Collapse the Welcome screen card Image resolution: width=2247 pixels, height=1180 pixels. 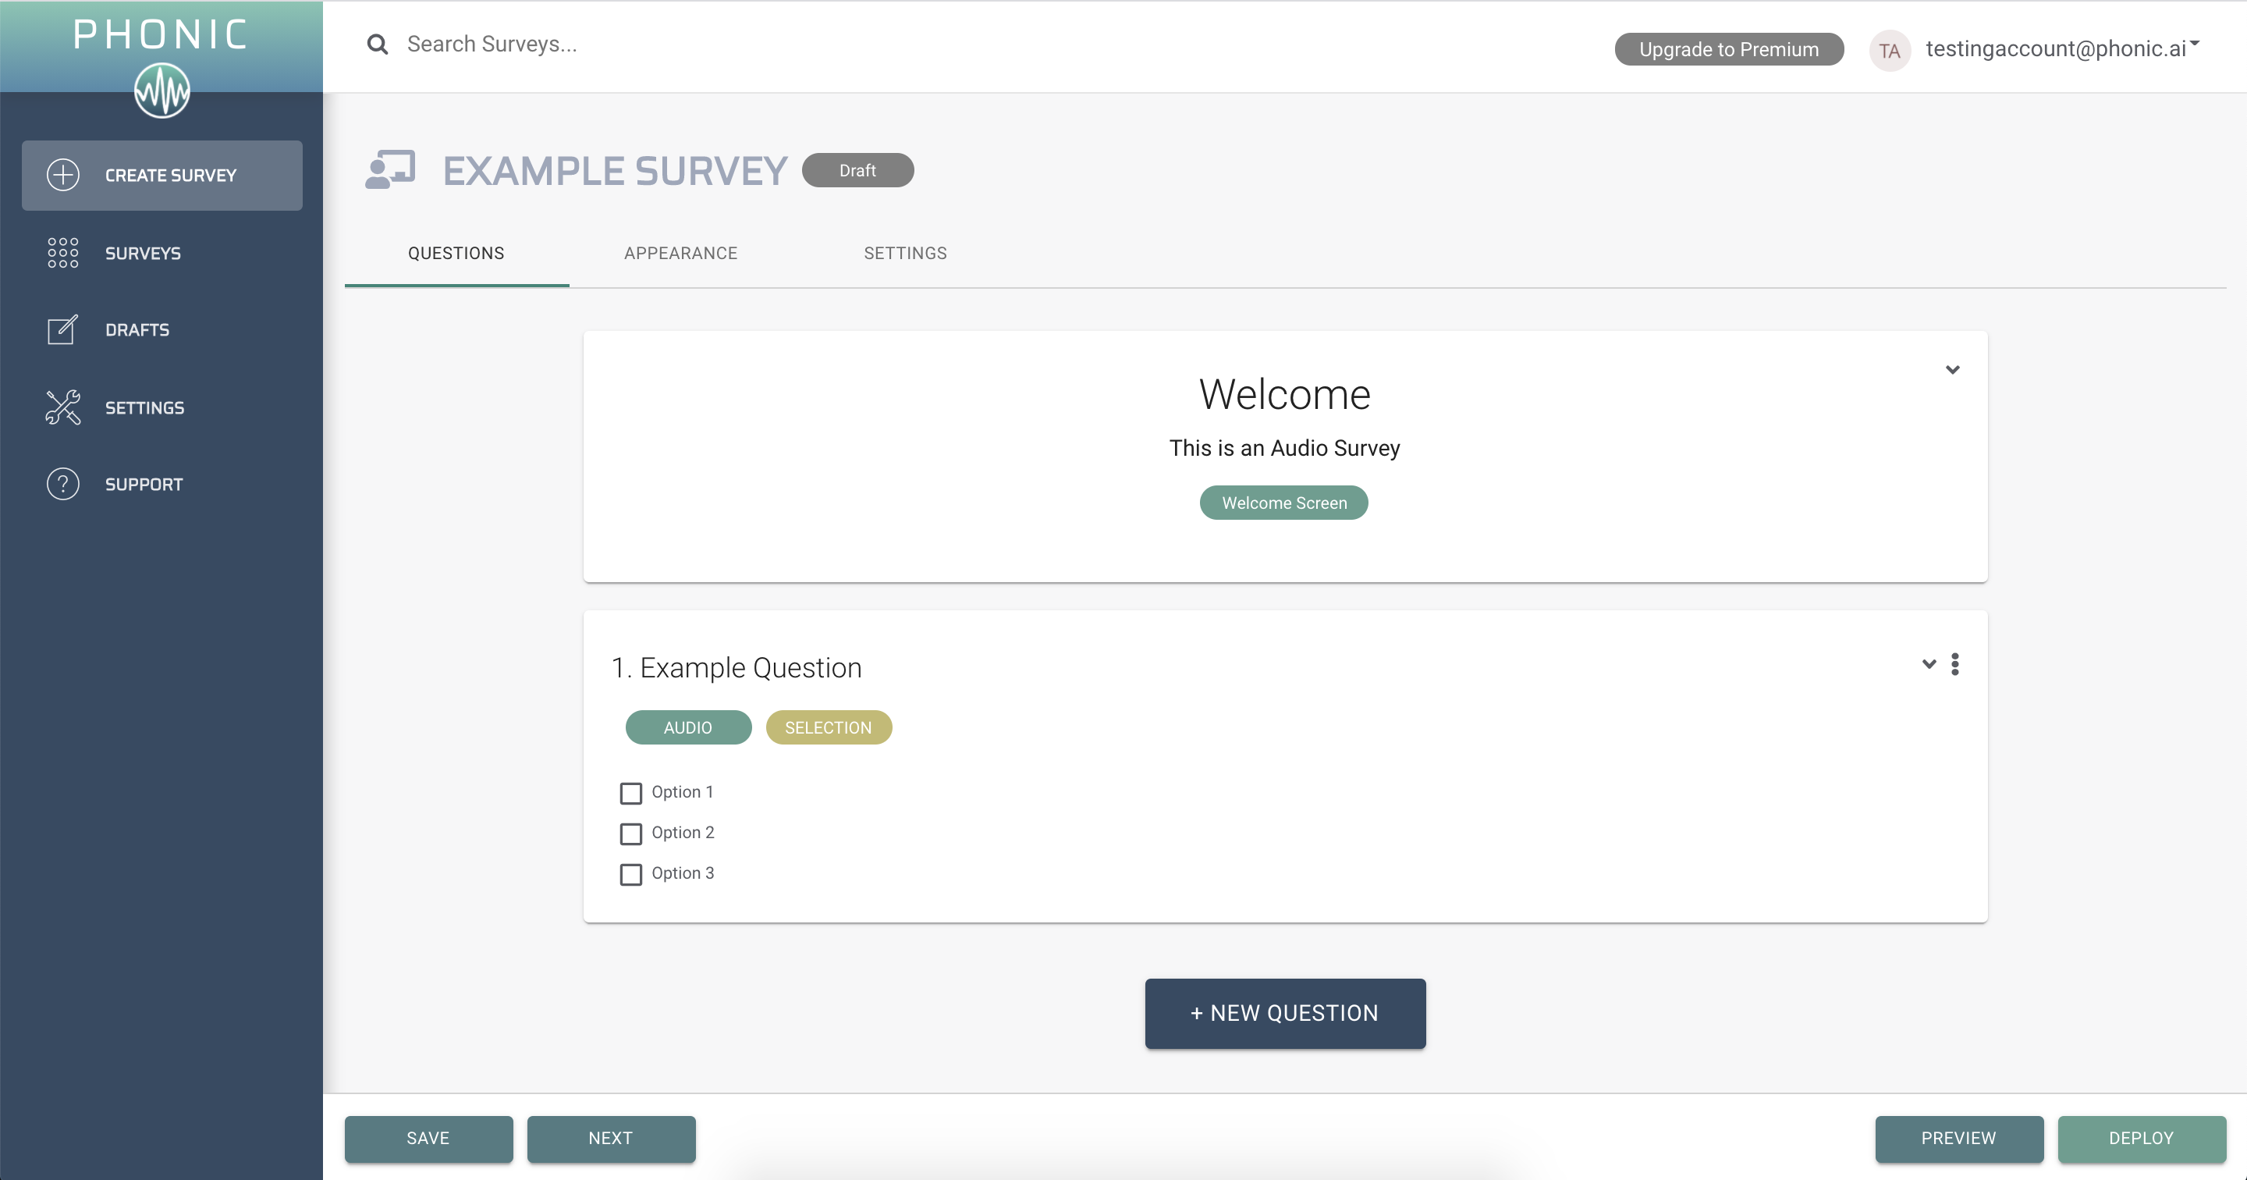(x=1953, y=369)
